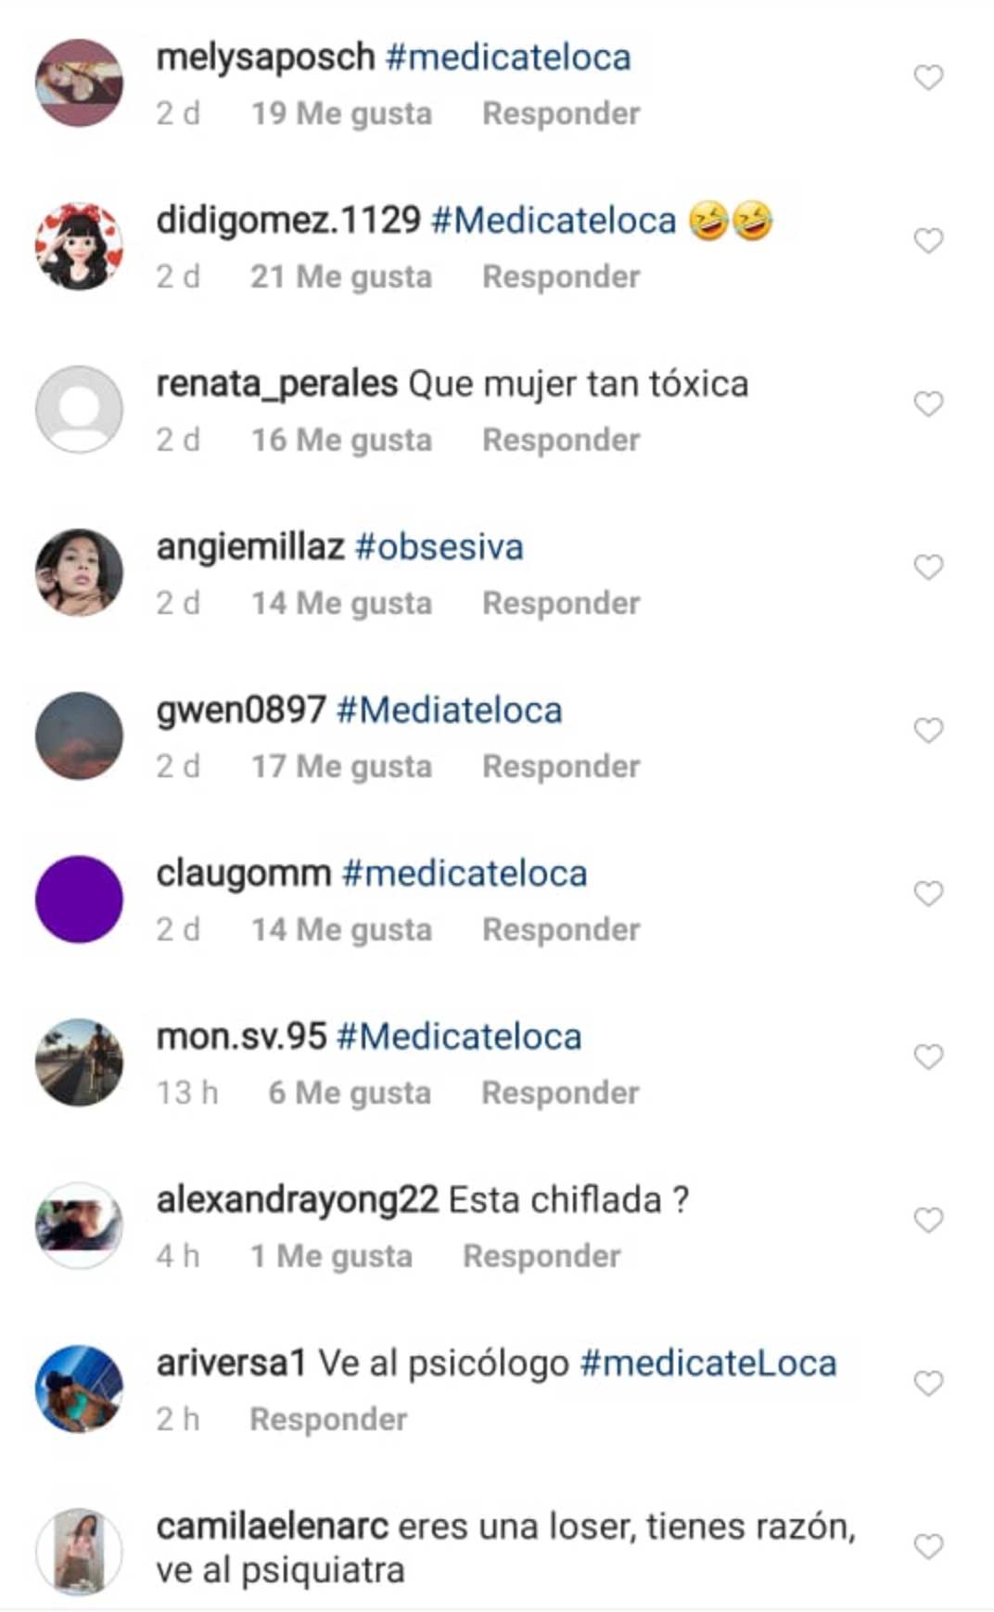Tap the heart next to didigomez.1129's comment
The image size is (994, 1612).
pyautogui.click(x=928, y=240)
